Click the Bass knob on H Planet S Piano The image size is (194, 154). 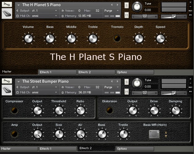50,38
